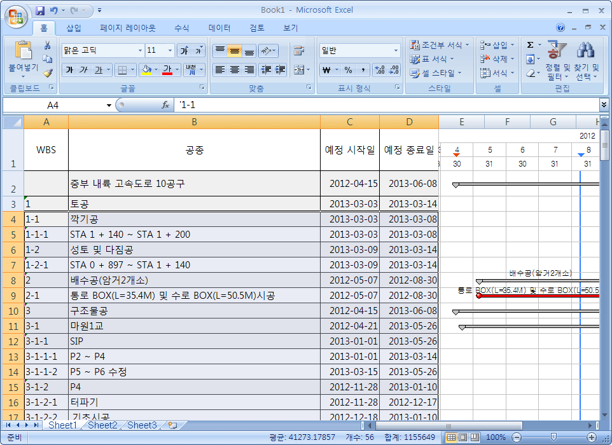Click the Sort & Filter icon

pyautogui.click(x=557, y=50)
